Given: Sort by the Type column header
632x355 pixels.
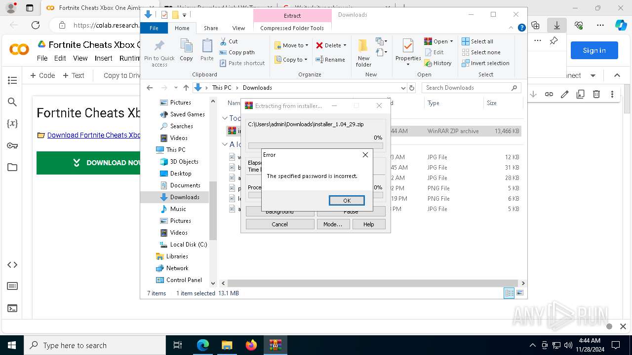Looking at the screenshot, I should (453, 103).
